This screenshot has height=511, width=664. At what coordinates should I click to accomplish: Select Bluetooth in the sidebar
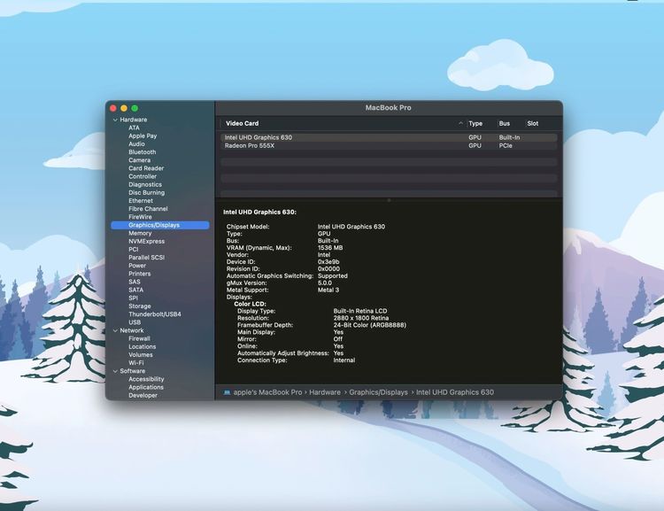coord(142,152)
